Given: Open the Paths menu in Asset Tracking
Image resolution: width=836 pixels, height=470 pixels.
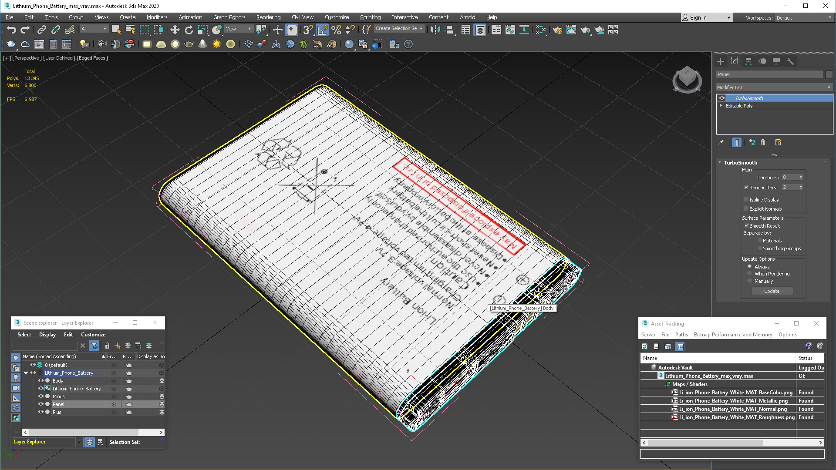Looking at the screenshot, I should [681, 335].
